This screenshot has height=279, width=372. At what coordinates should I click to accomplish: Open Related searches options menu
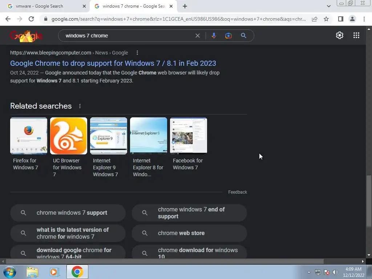(x=80, y=106)
